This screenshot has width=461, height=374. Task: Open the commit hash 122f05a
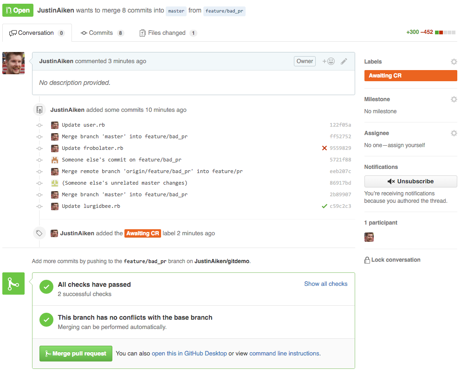(340, 125)
